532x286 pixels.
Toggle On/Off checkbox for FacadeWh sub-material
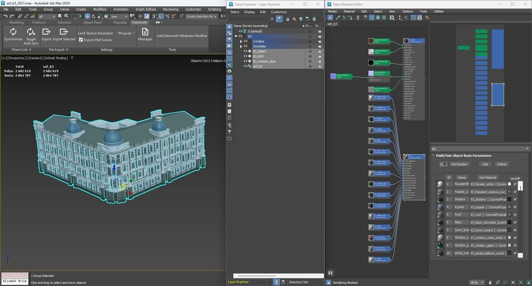[515, 184]
